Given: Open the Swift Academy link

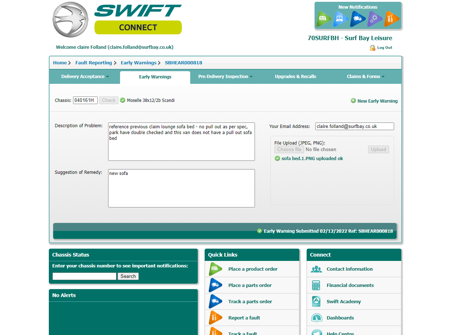Looking at the screenshot, I should coord(344,301).
